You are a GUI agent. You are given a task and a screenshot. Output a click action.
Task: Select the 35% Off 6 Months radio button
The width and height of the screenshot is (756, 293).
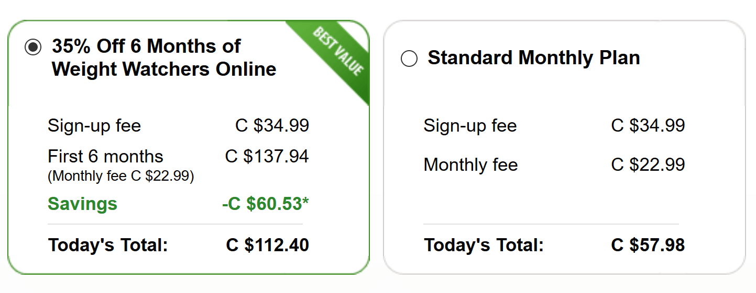pos(33,48)
